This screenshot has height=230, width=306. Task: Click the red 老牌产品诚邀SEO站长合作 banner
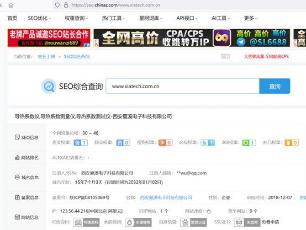pos(49,38)
